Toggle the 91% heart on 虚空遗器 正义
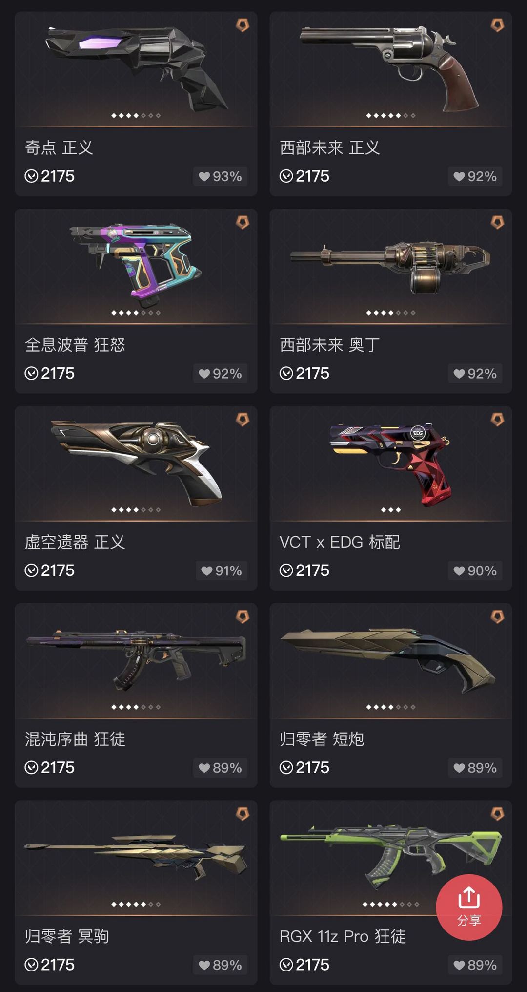The width and height of the screenshot is (527, 992). (x=222, y=570)
